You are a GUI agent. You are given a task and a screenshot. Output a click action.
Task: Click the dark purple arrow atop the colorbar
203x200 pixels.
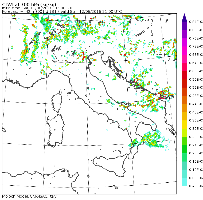184,18
